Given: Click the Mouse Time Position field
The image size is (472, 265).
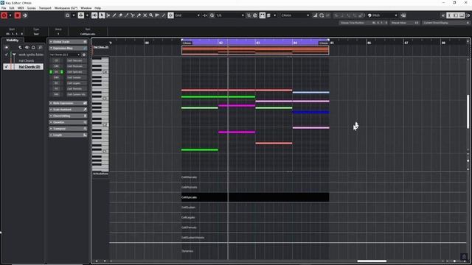Looking at the screenshot, I should (364, 23).
